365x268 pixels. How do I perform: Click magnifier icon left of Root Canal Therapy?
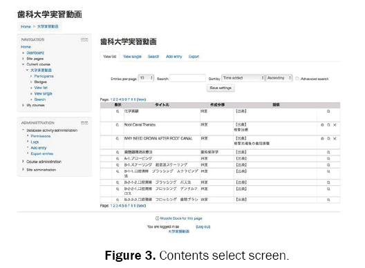click(118, 125)
